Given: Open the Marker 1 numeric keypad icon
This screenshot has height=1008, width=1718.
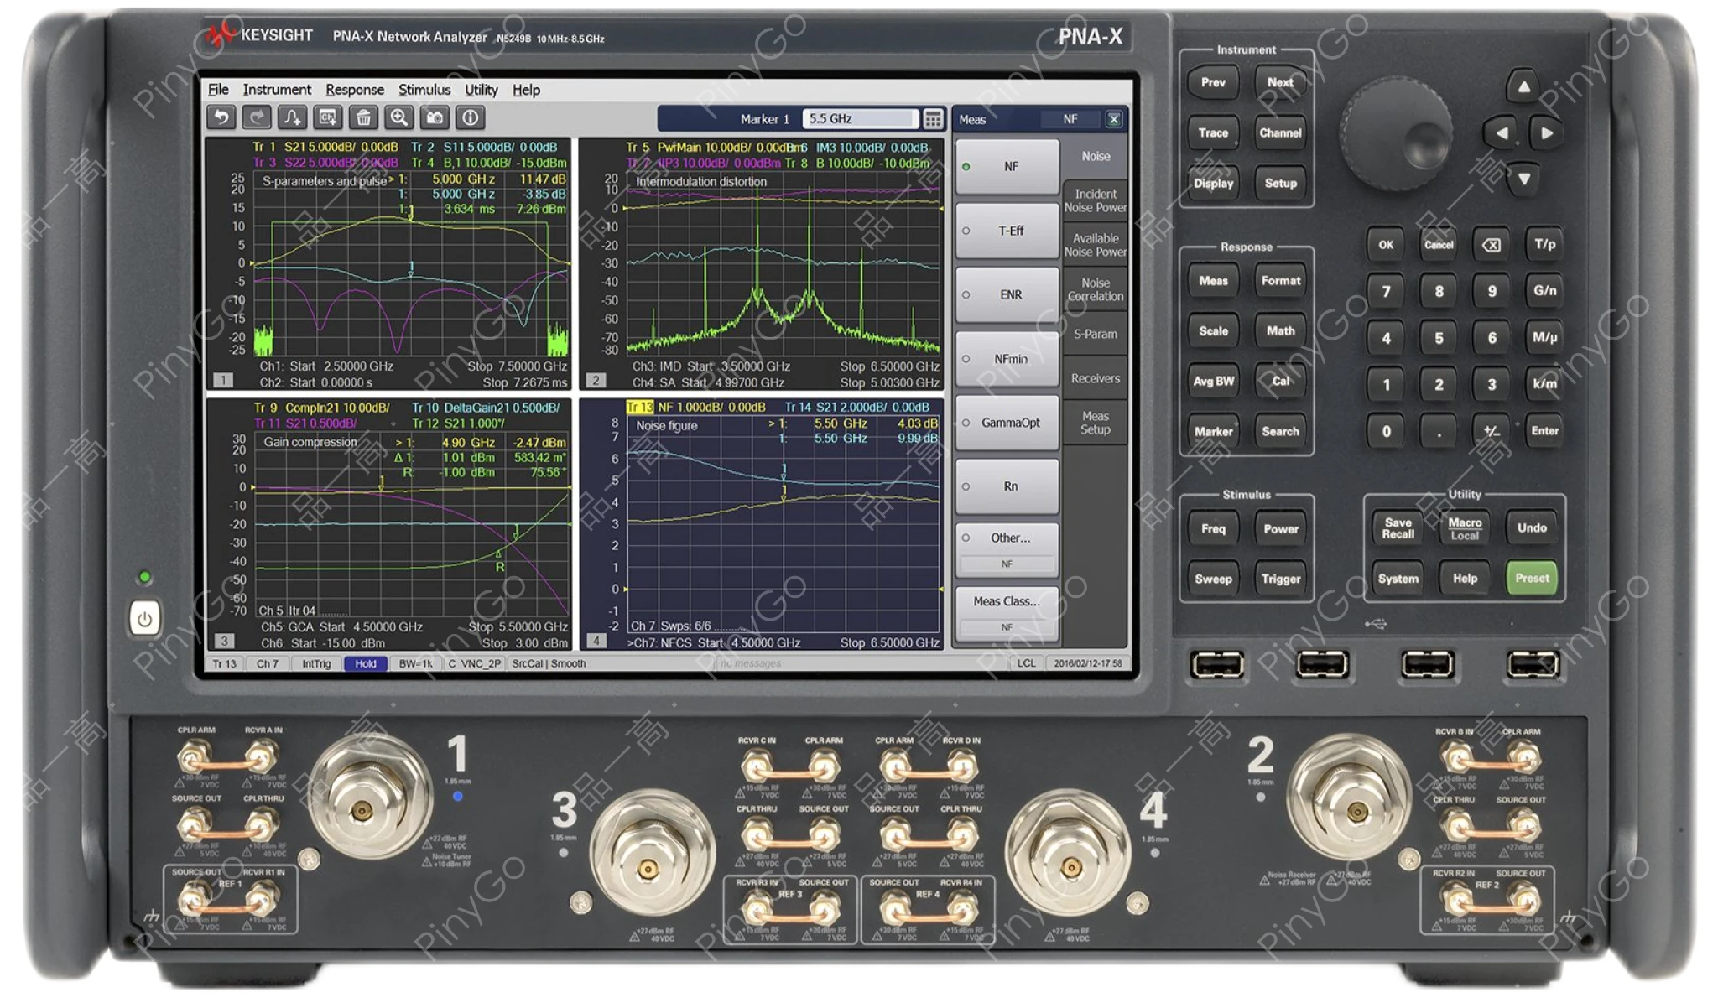Looking at the screenshot, I should click(933, 119).
